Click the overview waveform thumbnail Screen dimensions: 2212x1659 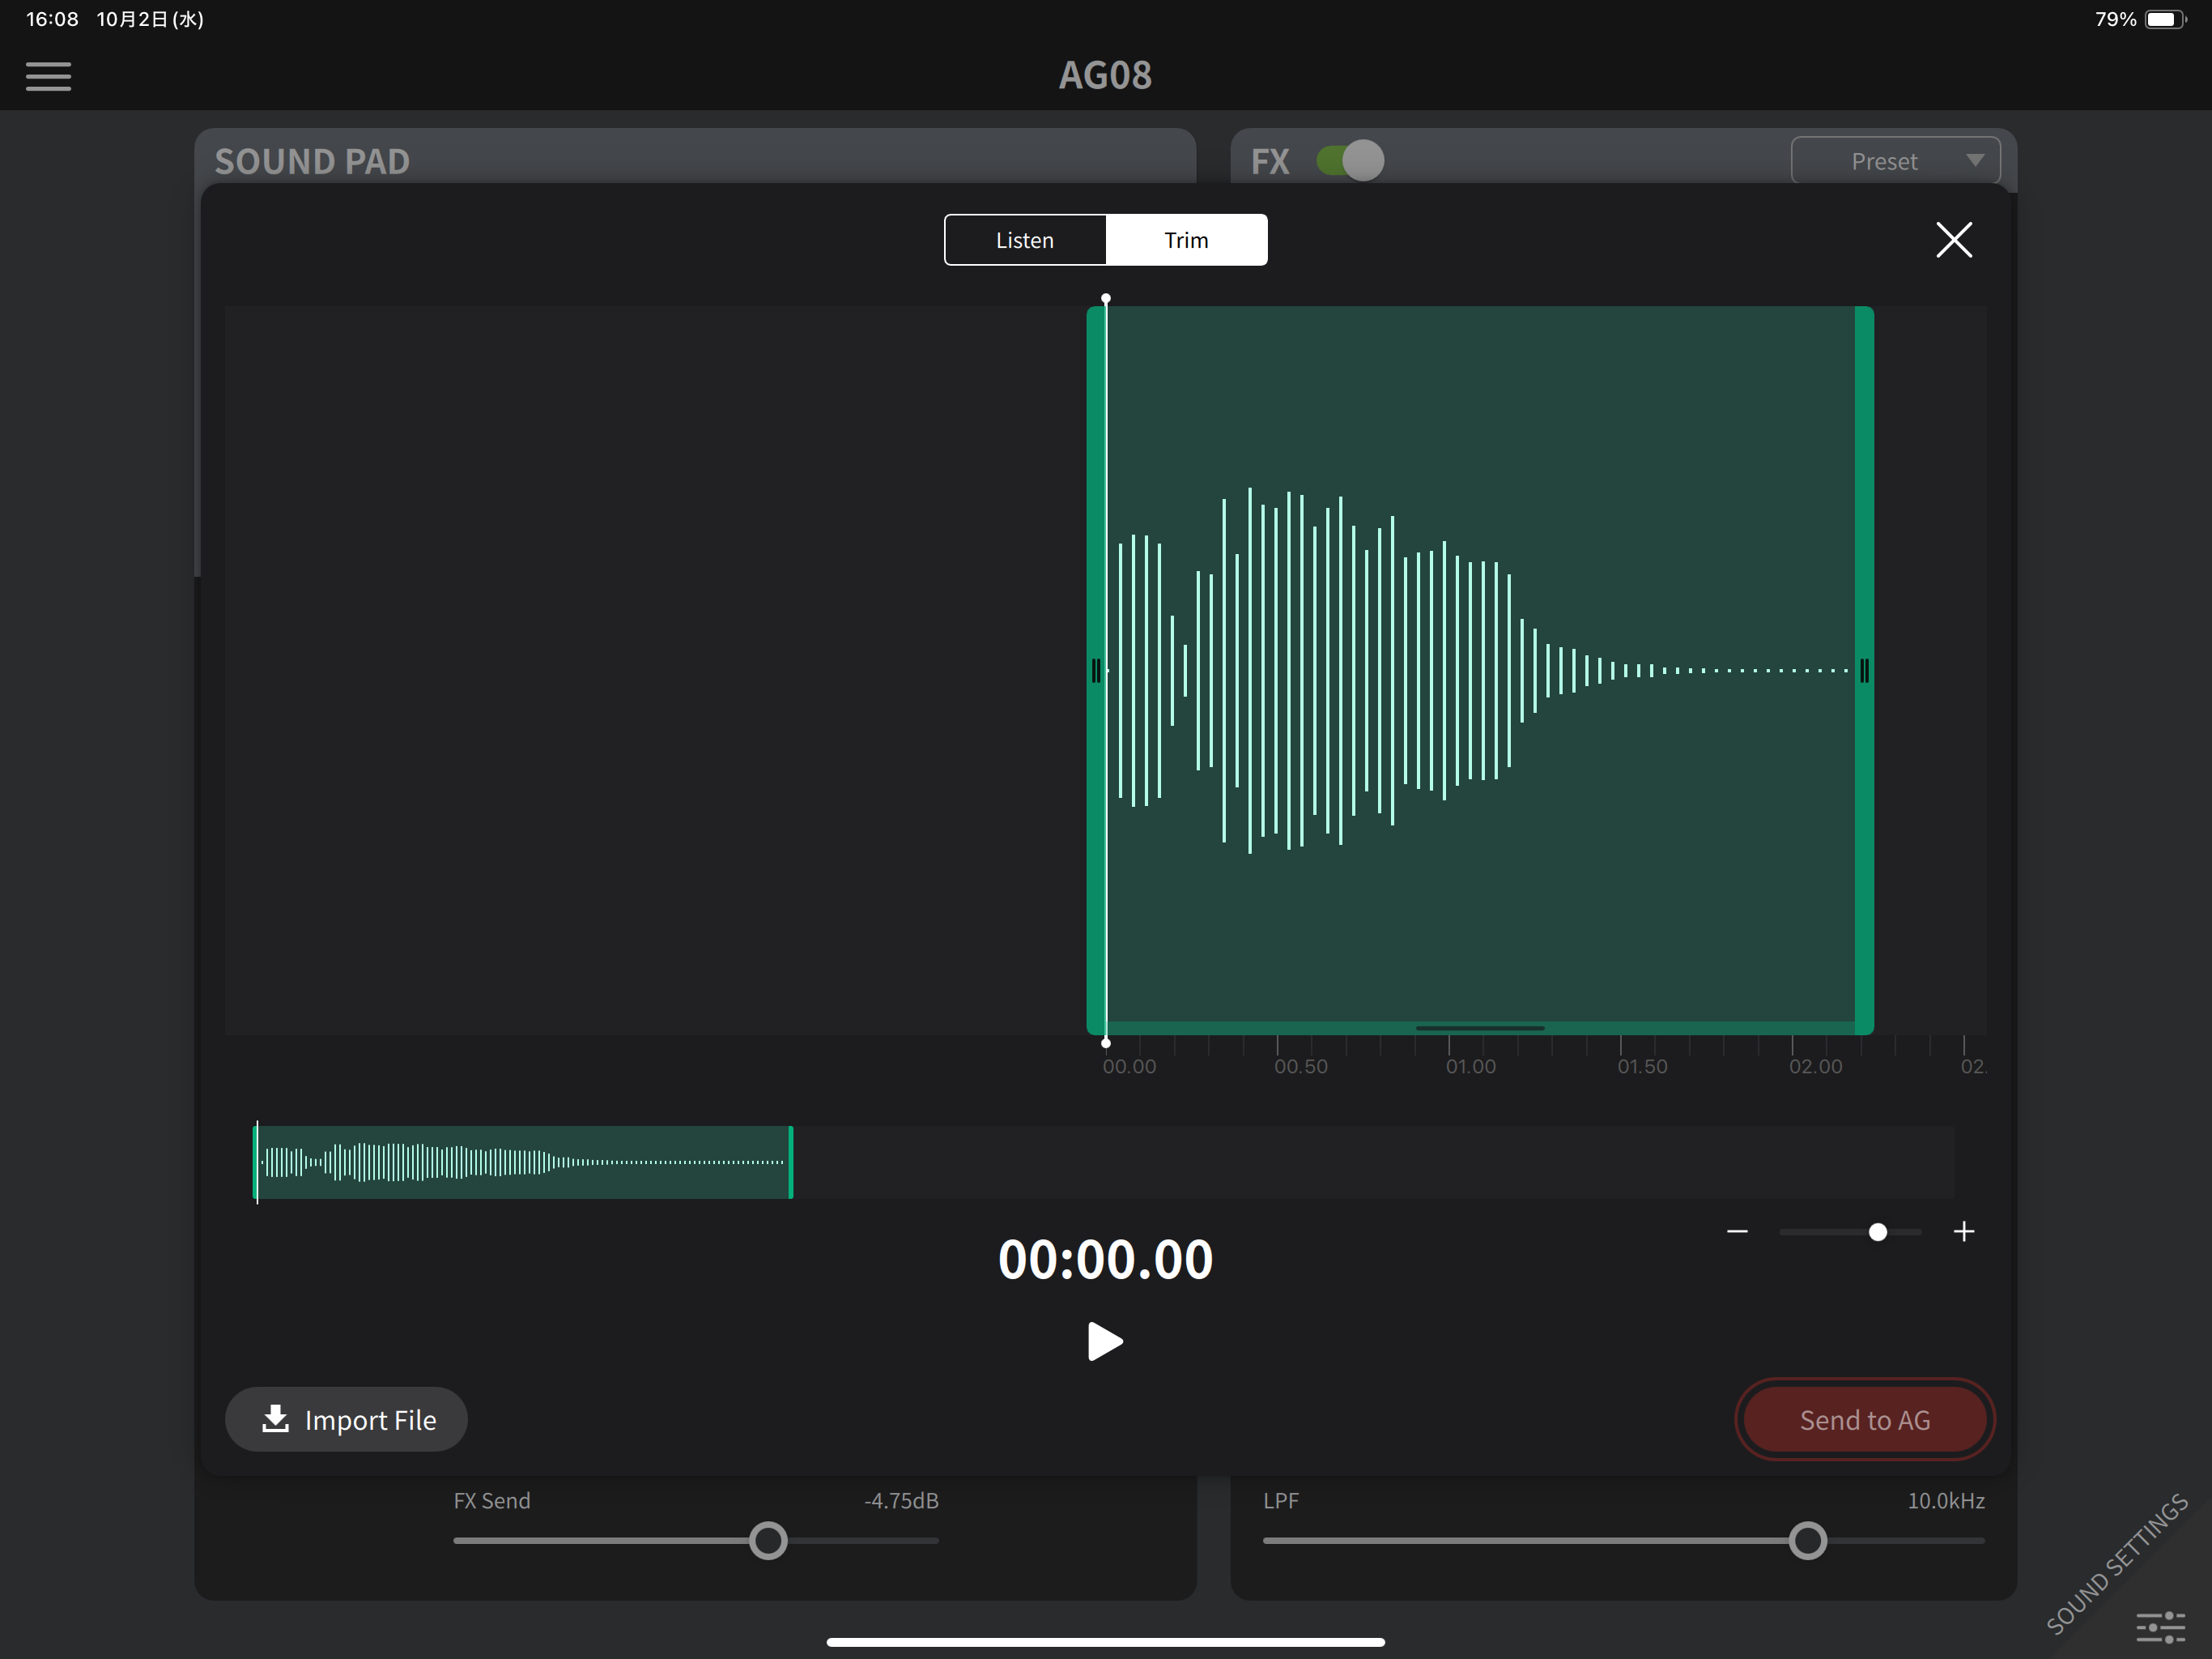click(x=523, y=1162)
